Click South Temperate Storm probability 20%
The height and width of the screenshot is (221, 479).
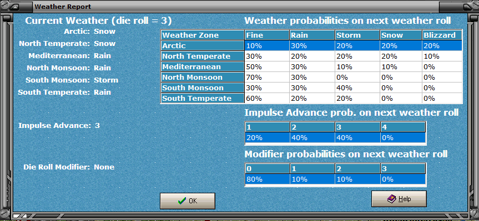tap(357, 98)
